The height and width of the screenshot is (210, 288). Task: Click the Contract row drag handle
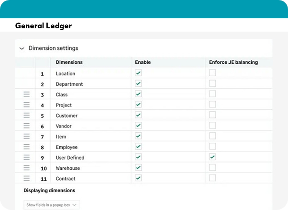(x=27, y=179)
